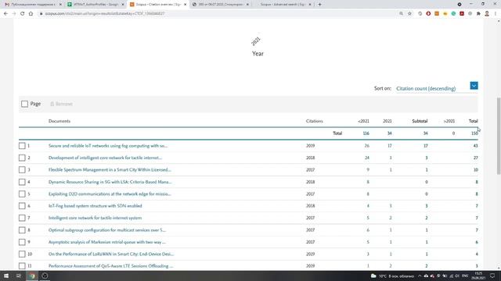Click the page vertical scrollbar thumb
This screenshot has width=501, height=281.
pyautogui.click(x=499, y=136)
